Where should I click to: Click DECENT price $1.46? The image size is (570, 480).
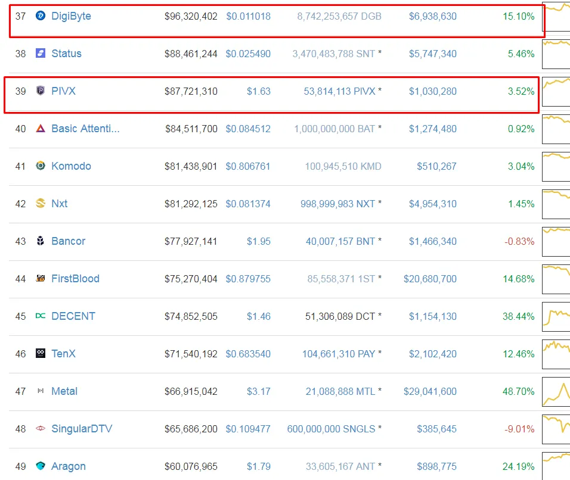(259, 316)
